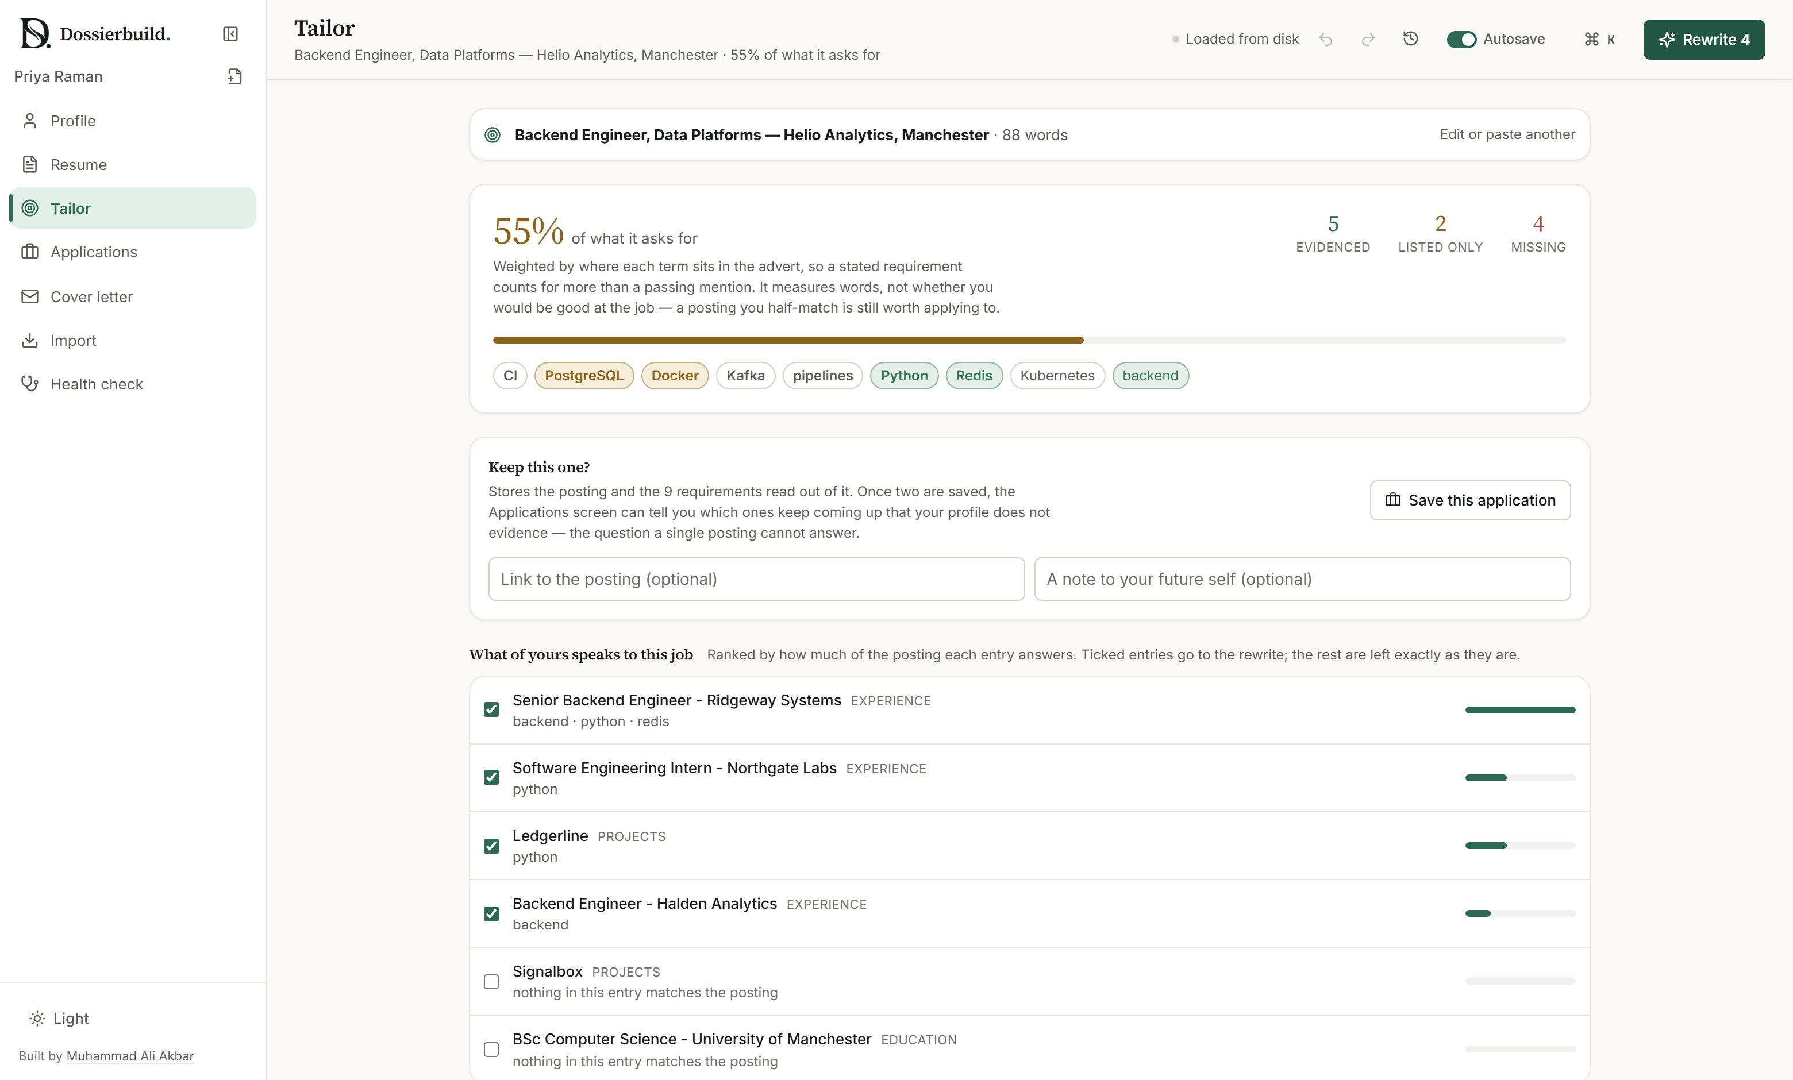Click the Kafka keyword chip
The height and width of the screenshot is (1080, 1793).
click(745, 375)
